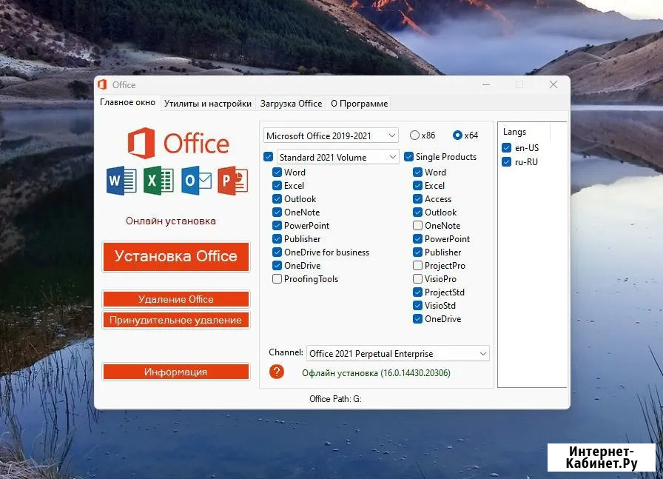Uncheck Publisher in the Standard suite list
Viewport: 663px width, 479px height.
[x=277, y=239]
